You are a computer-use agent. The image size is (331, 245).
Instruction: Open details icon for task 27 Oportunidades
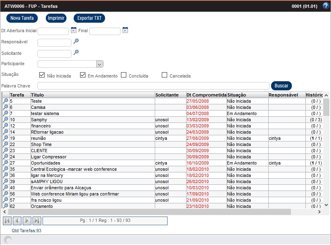5,163
